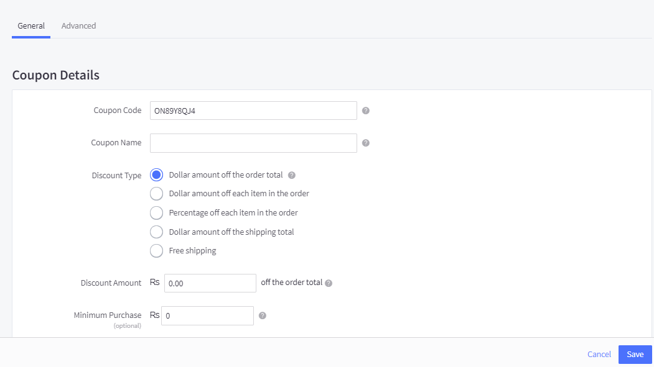Click the help icon beside Discount Amount field
Viewport: 654px width, 367px height.
coord(329,283)
